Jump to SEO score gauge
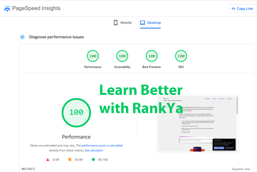The width and height of the screenshot is (257, 172). (x=181, y=56)
